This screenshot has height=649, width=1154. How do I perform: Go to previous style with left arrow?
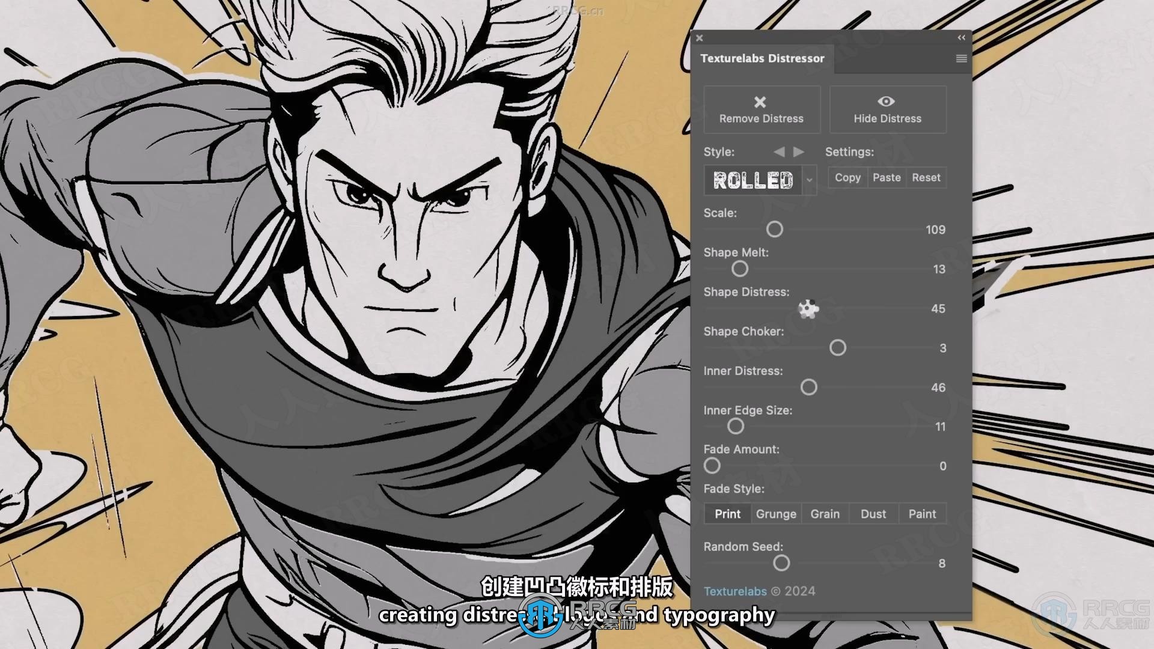click(x=779, y=152)
